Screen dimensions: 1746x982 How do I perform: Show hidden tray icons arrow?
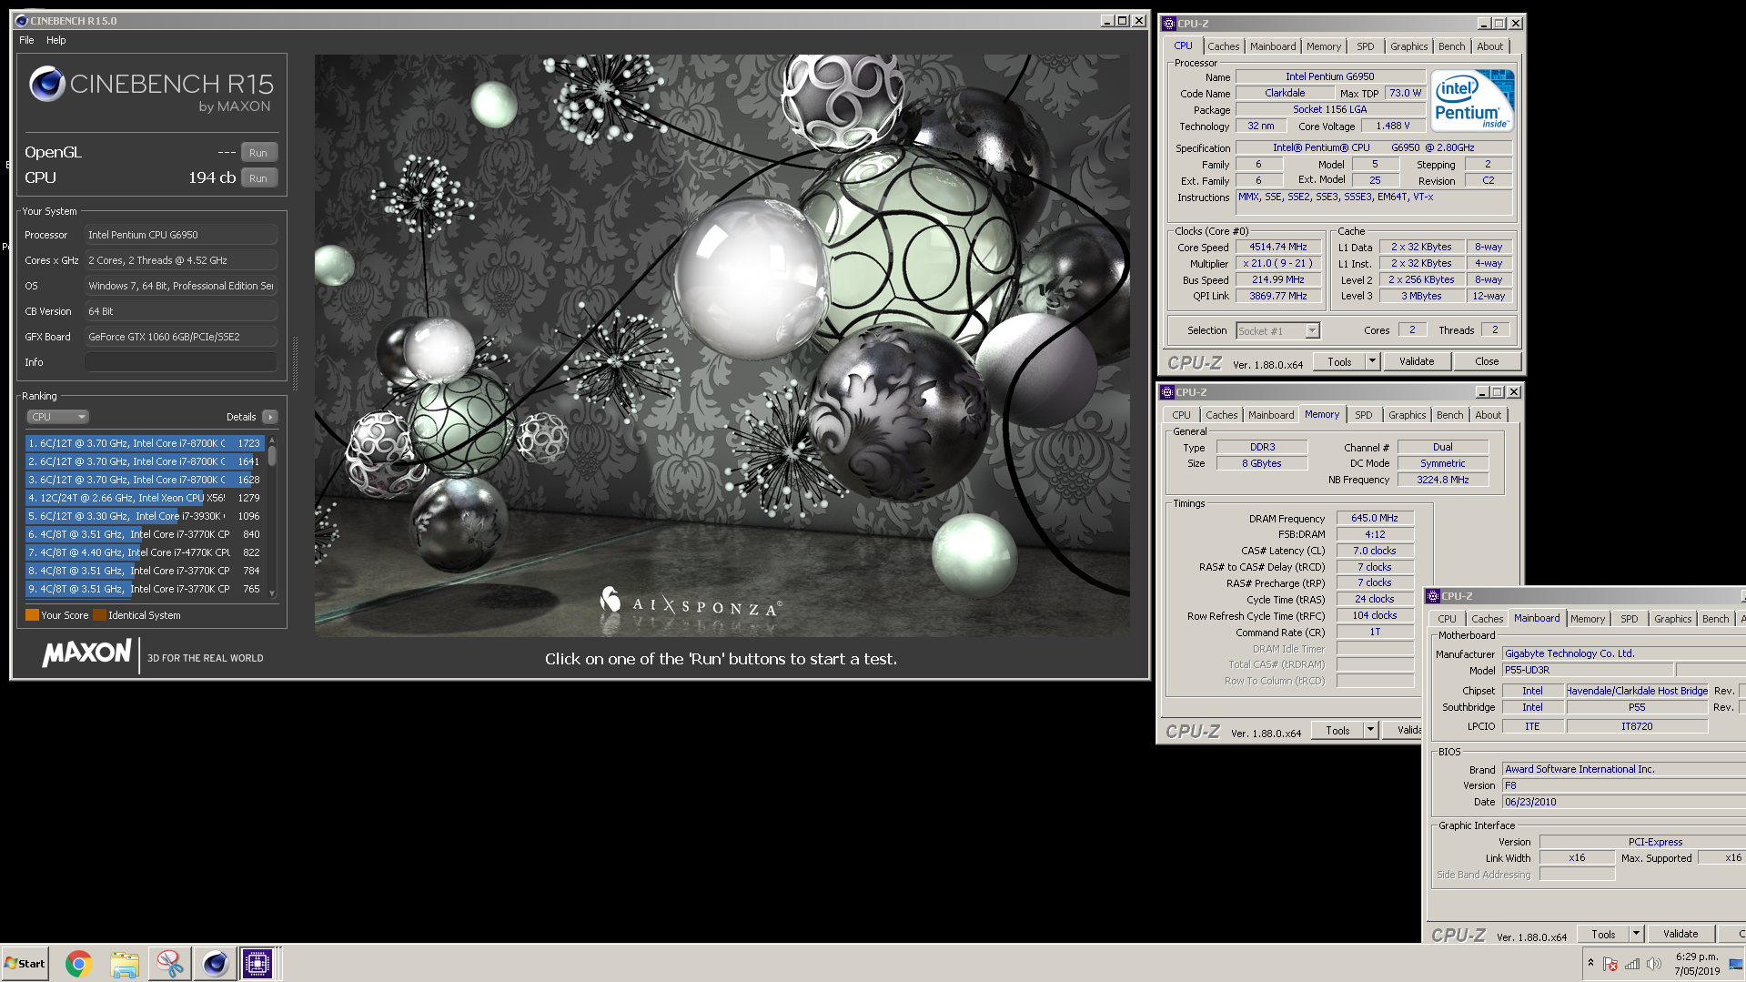click(x=1590, y=963)
